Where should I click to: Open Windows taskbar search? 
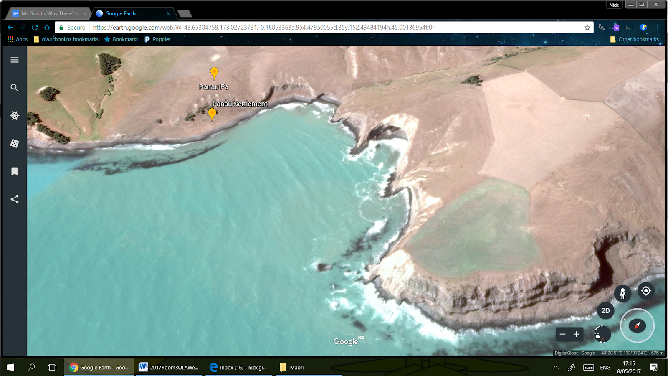(x=31, y=367)
